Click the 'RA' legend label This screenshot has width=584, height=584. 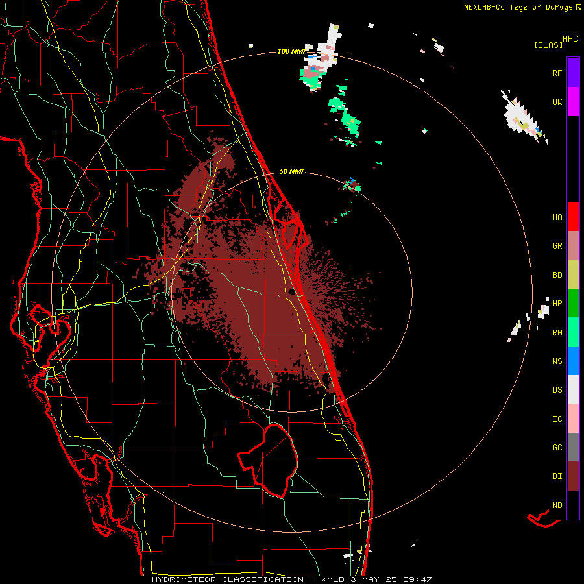[x=557, y=333]
